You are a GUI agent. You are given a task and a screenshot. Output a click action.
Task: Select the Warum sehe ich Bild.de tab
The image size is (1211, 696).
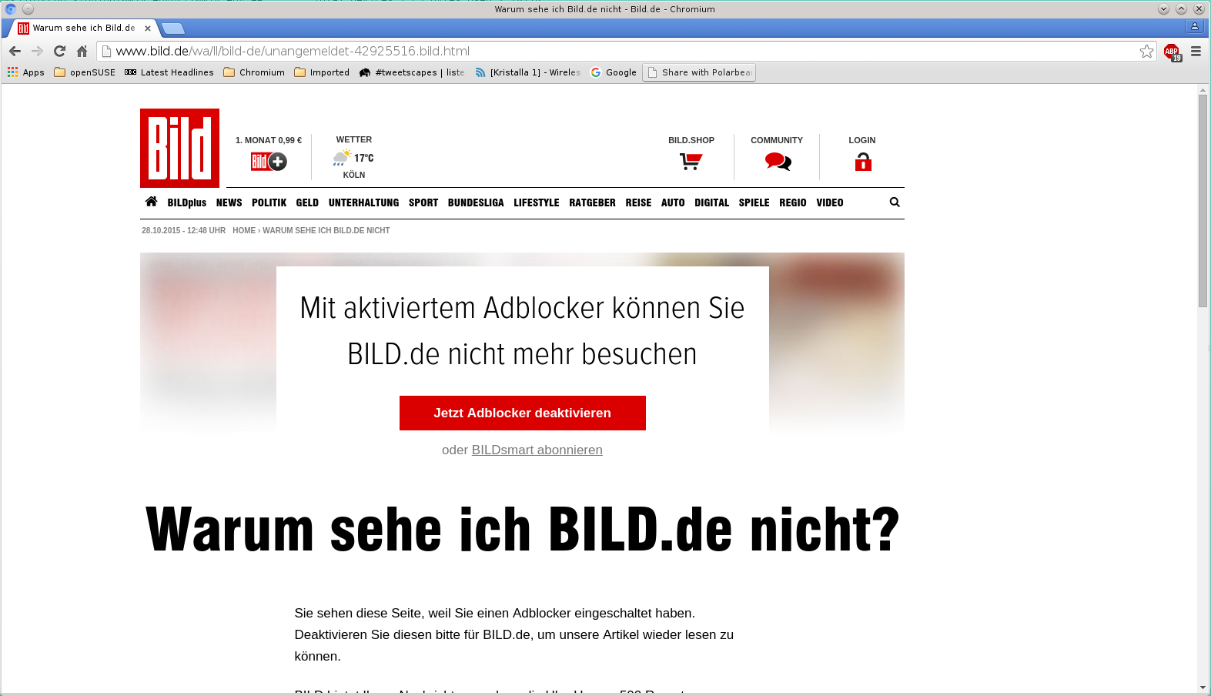(83, 28)
